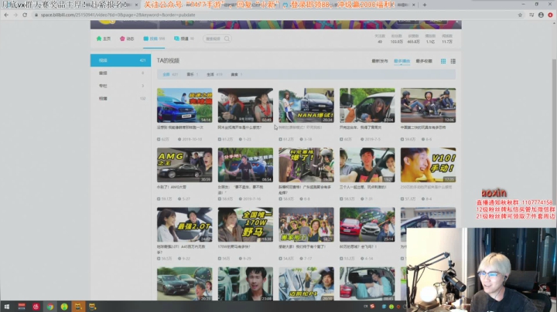557x312 pixels.
Task: Bookmark this page with the star icon
Action: (520, 15)
